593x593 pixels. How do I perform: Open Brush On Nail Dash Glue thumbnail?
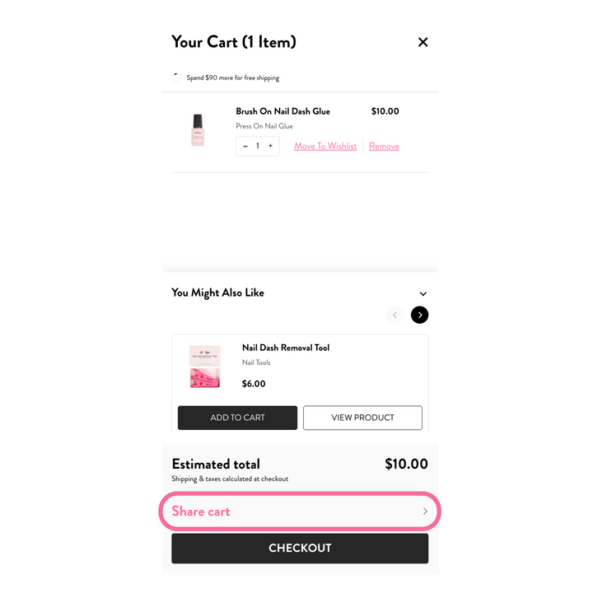click(x=198, y=130)
